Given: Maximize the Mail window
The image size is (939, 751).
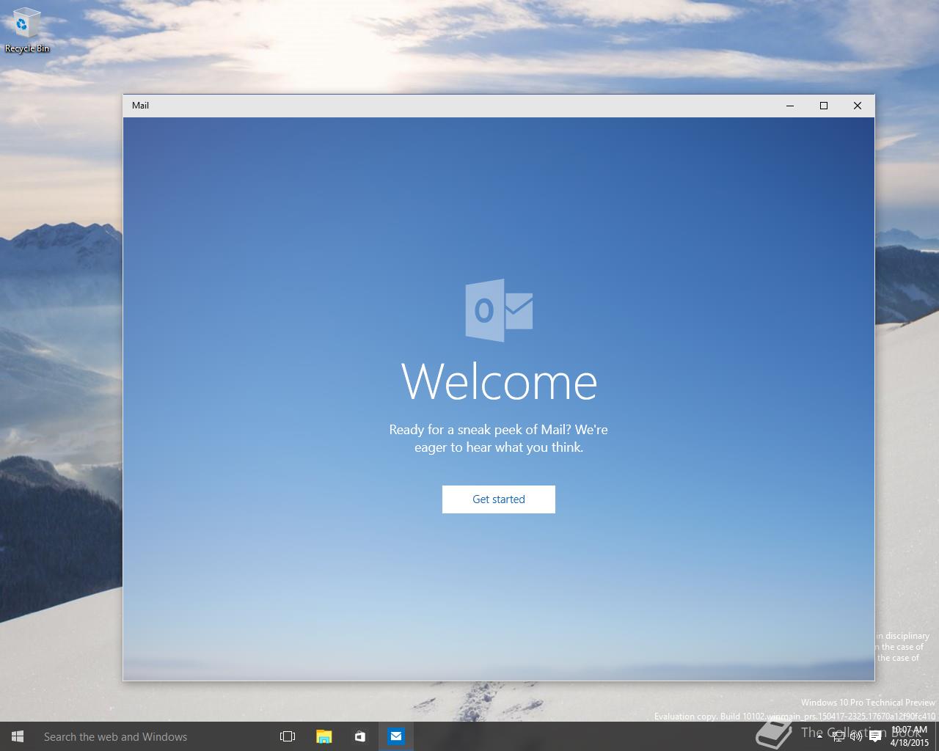Looking at the screenshot, I should pyautogui.click(x=824, y=106).
